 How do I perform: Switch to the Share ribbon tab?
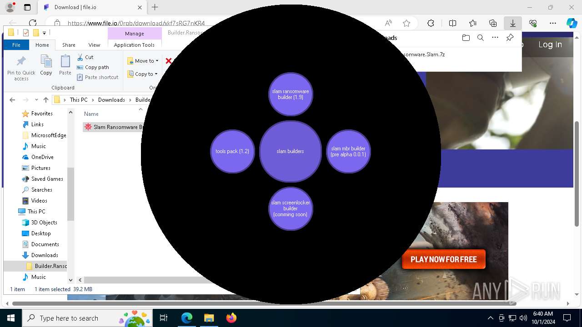tap(69, 45)
